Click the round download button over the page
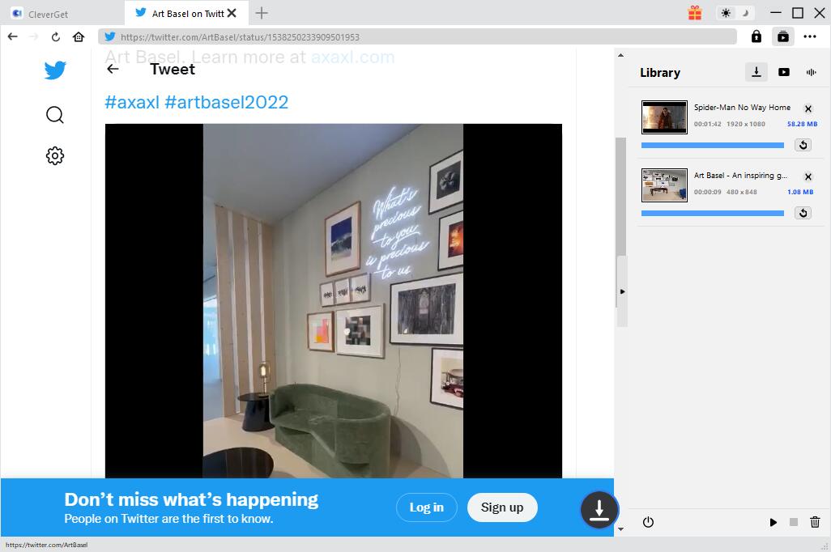The width and height of the screenshot is (831, 552). (x=599, y=509)
